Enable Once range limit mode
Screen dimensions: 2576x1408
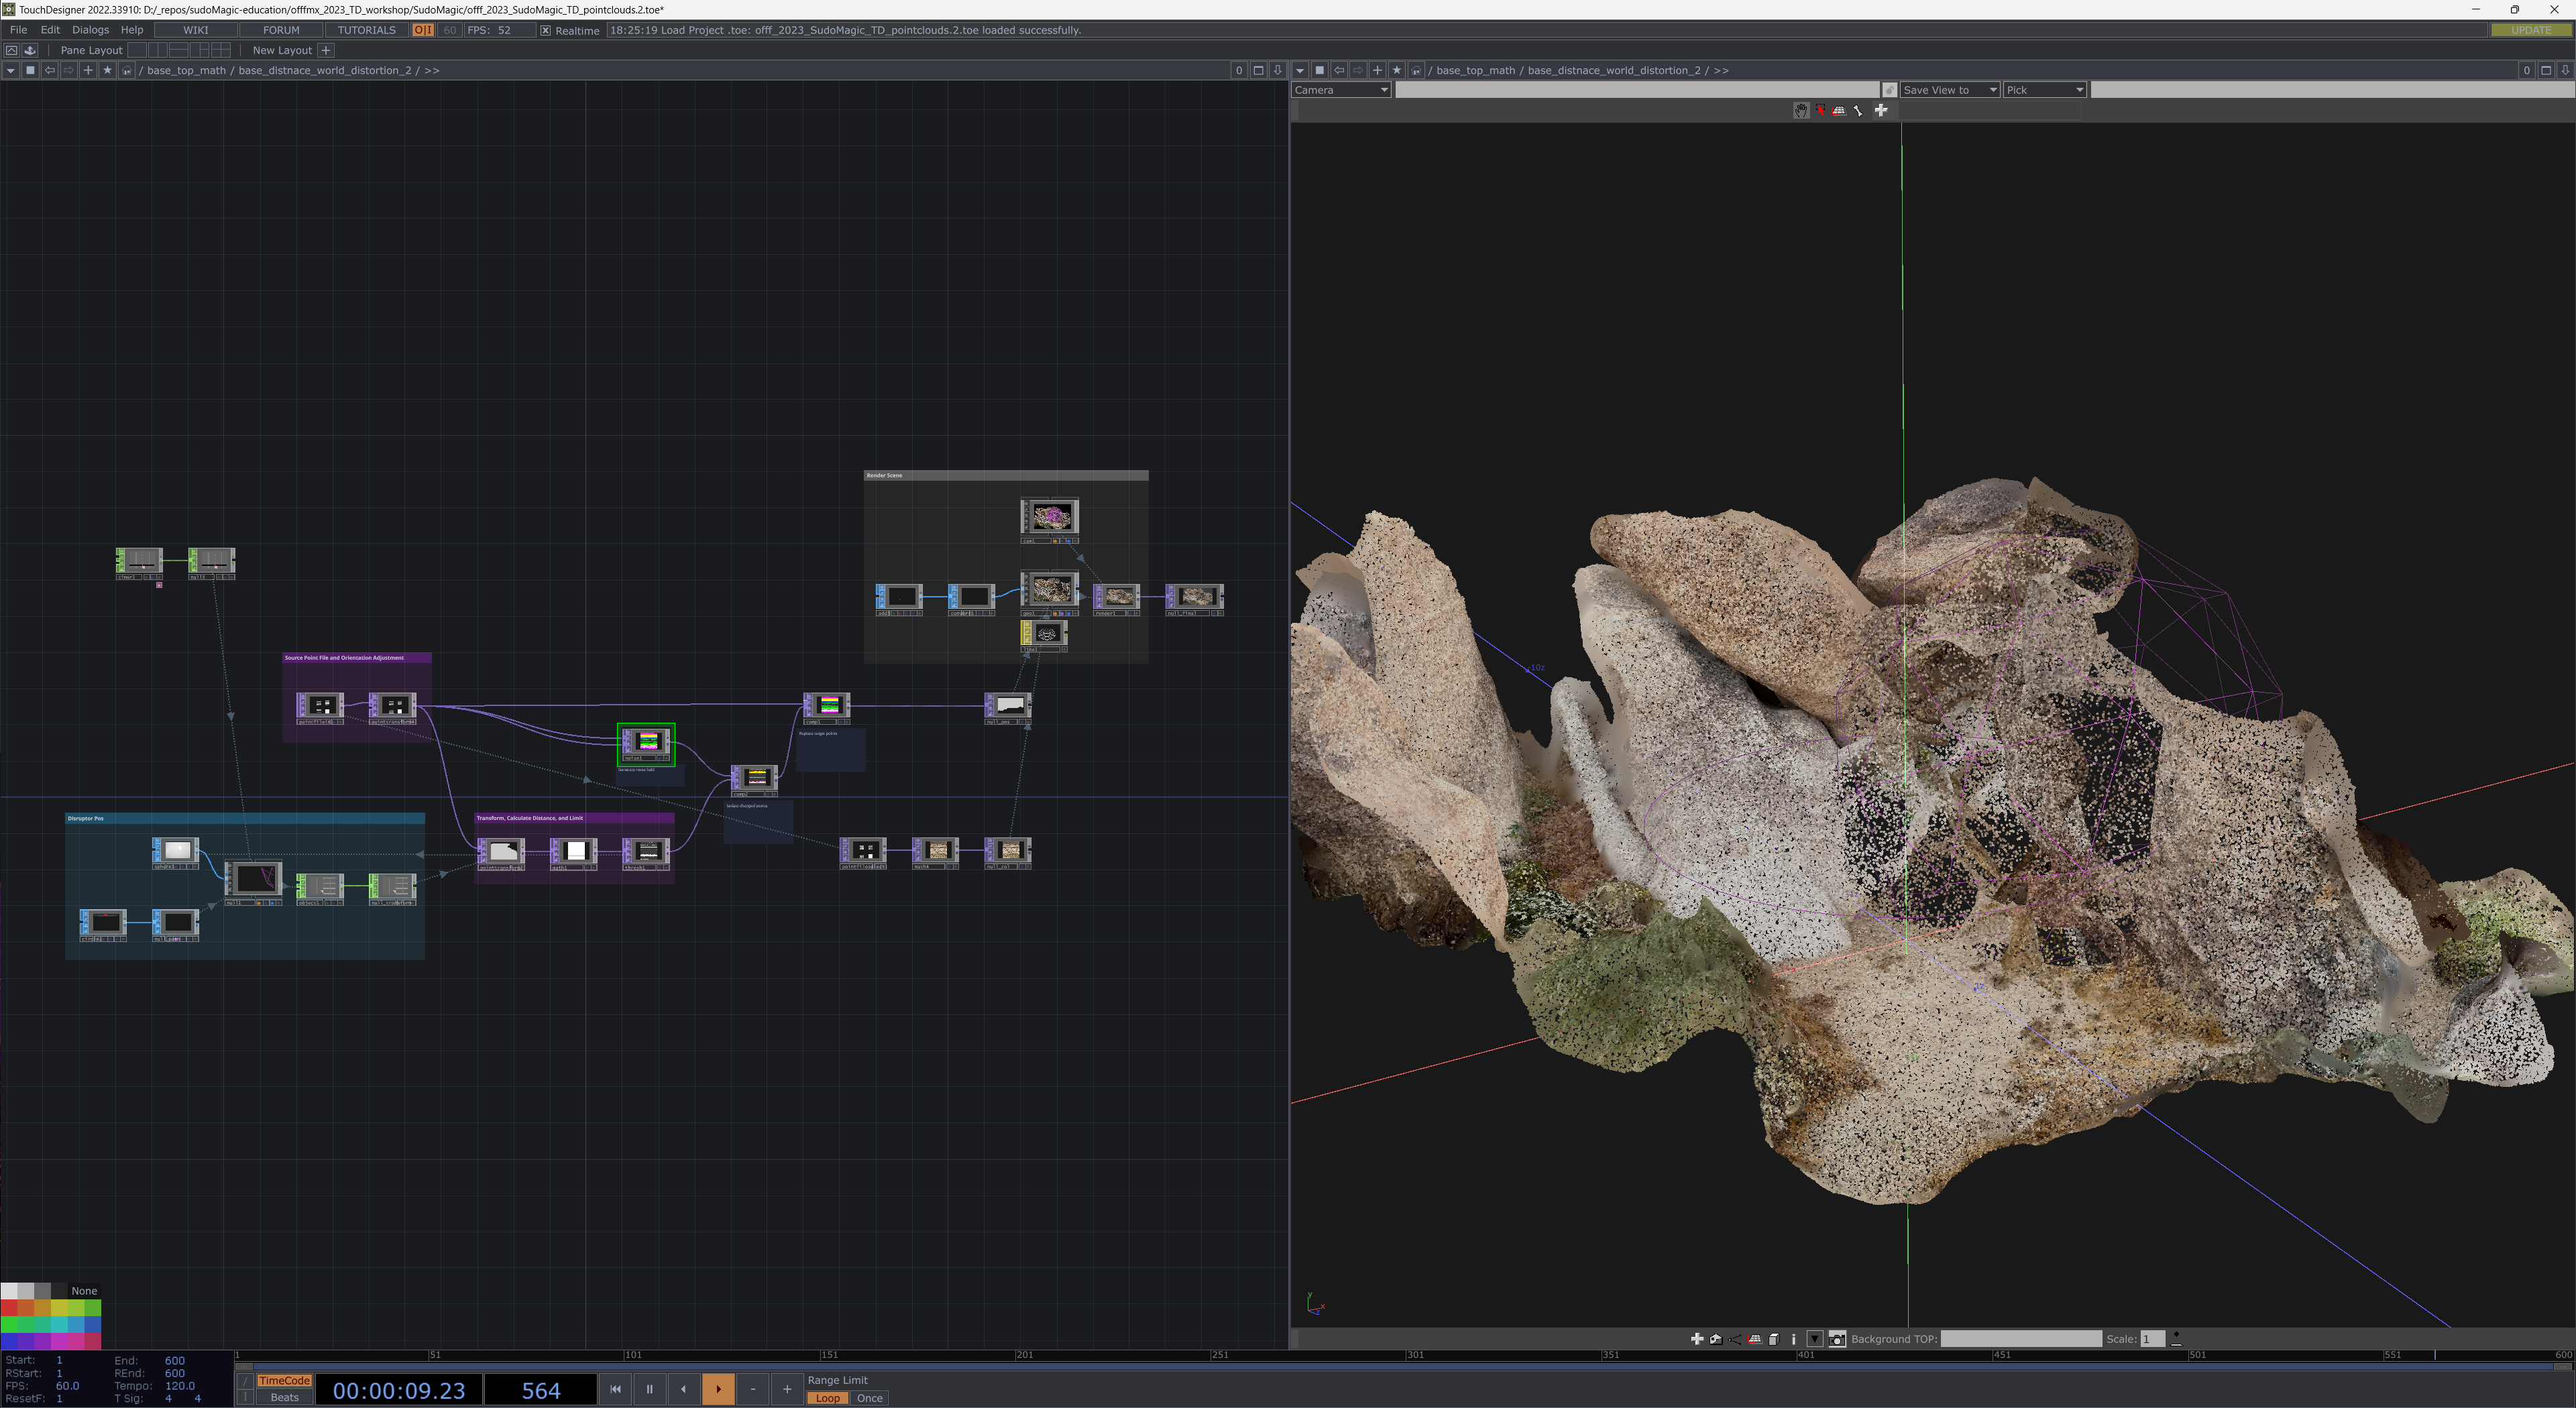(869, 1398)
